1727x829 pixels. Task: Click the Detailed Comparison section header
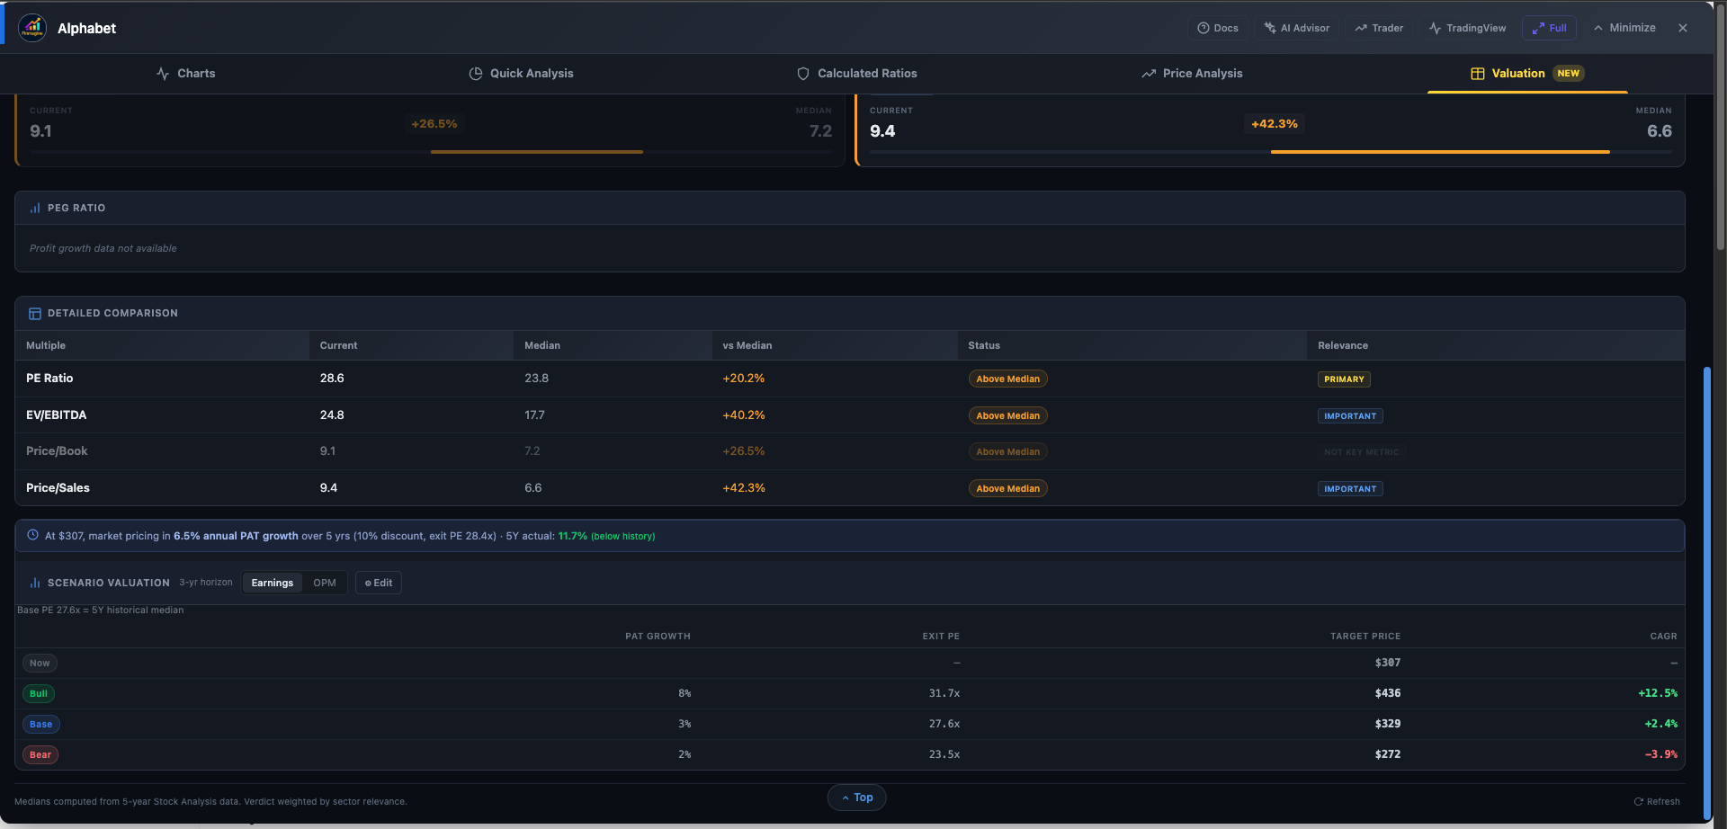point(112,313)
